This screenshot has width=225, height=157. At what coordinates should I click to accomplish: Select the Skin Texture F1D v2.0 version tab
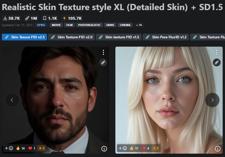coord(72,37)
